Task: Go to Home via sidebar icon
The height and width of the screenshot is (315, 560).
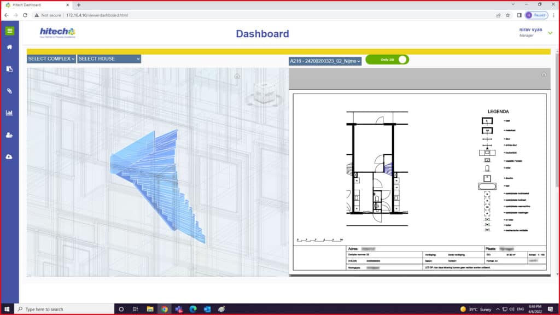Action: pyautogui.click(x=9, y=47)
